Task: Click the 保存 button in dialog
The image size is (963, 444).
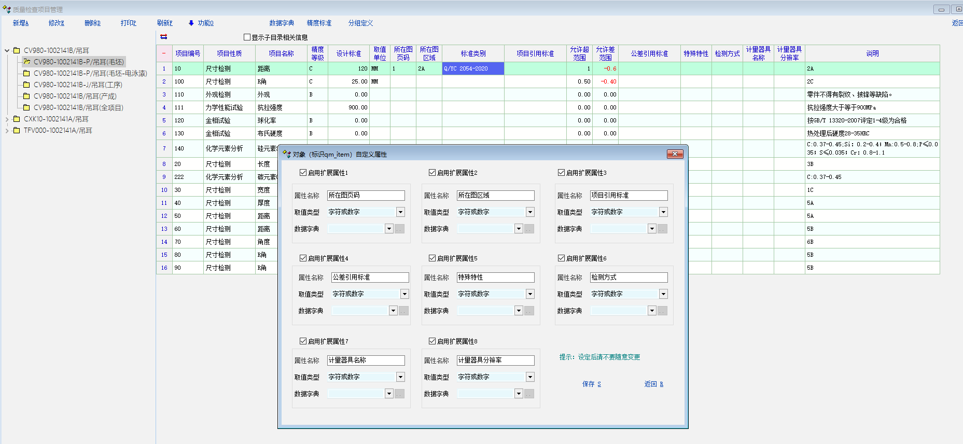Action: pyautogui.click(x=591, y=384)
